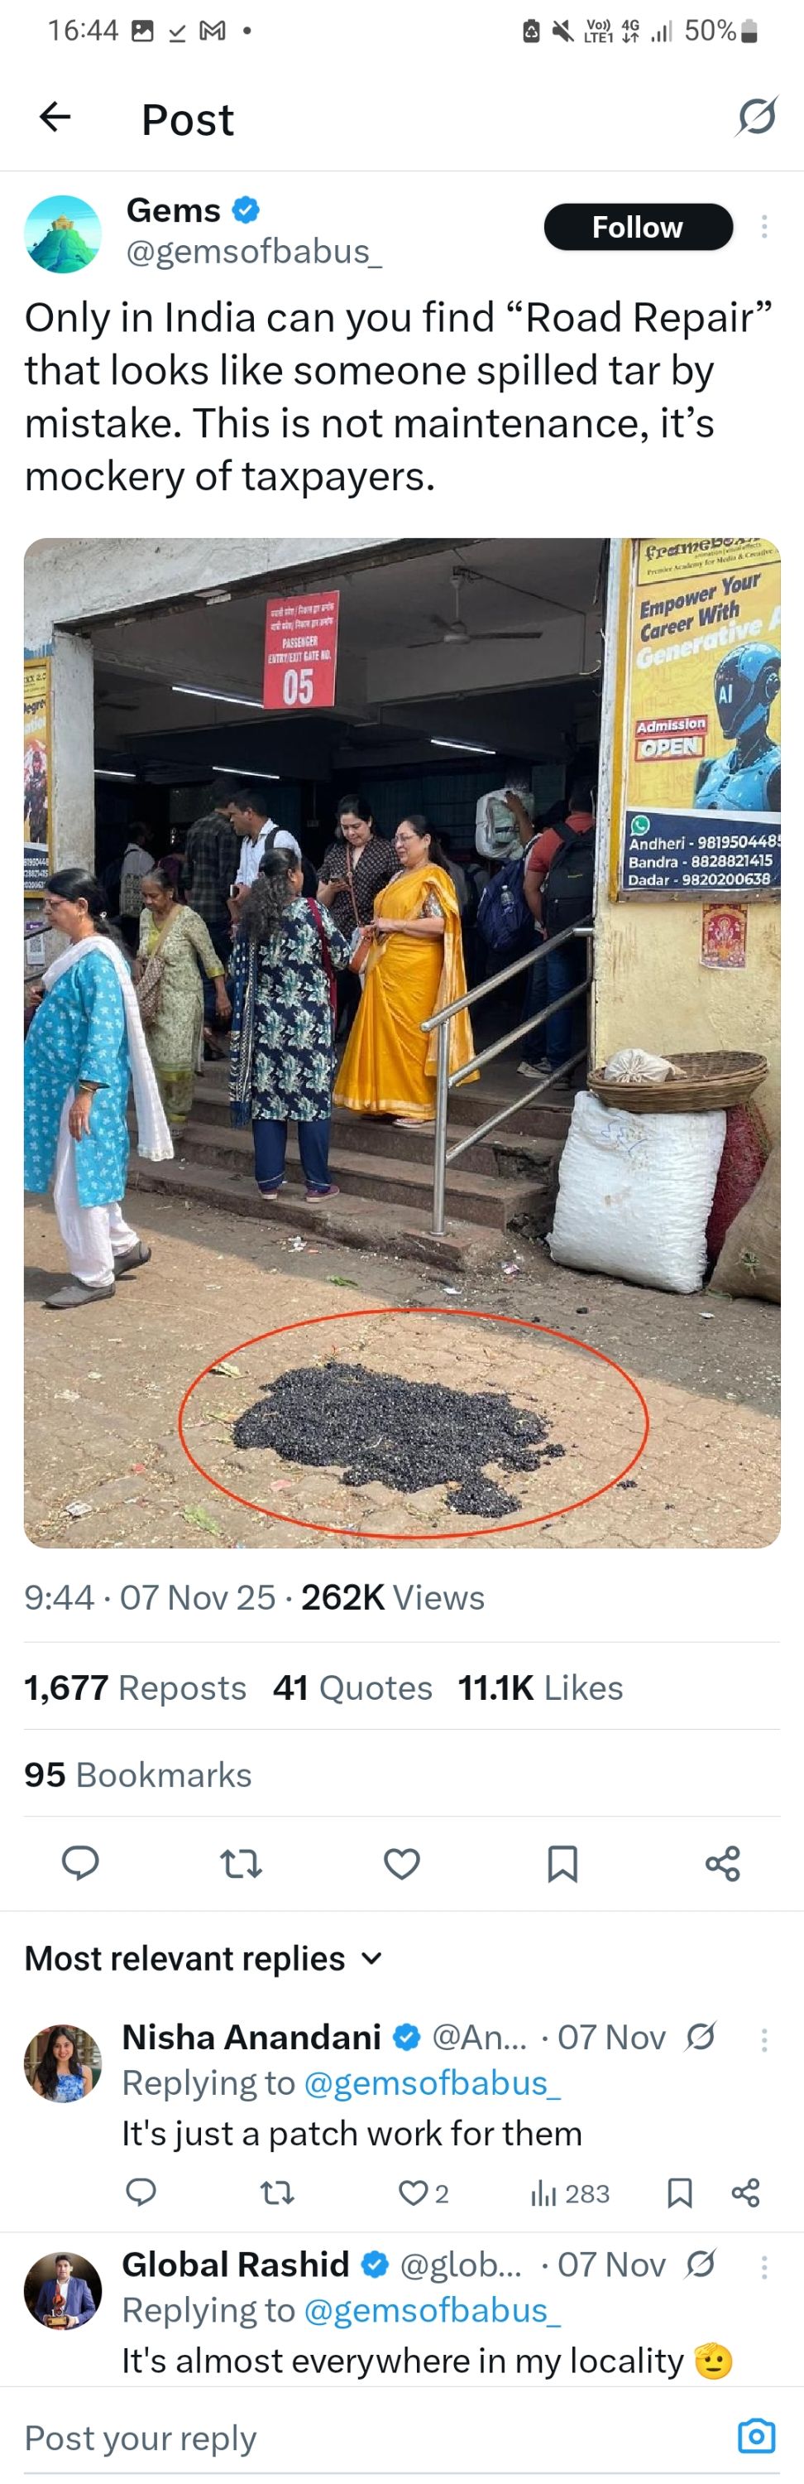Open more options for Gems post
Screen dimensions: 804x2484
pos(763,227)
